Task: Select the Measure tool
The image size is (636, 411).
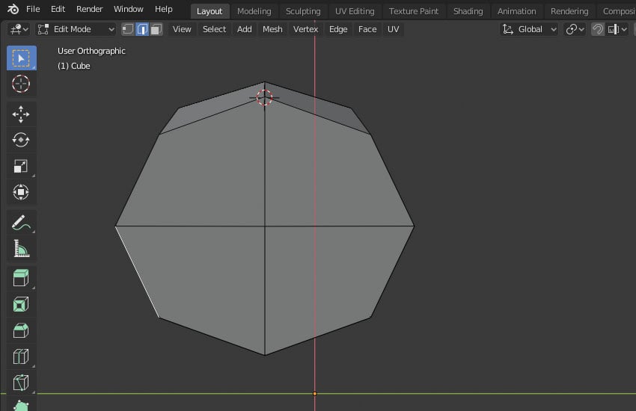Action: 21,248
